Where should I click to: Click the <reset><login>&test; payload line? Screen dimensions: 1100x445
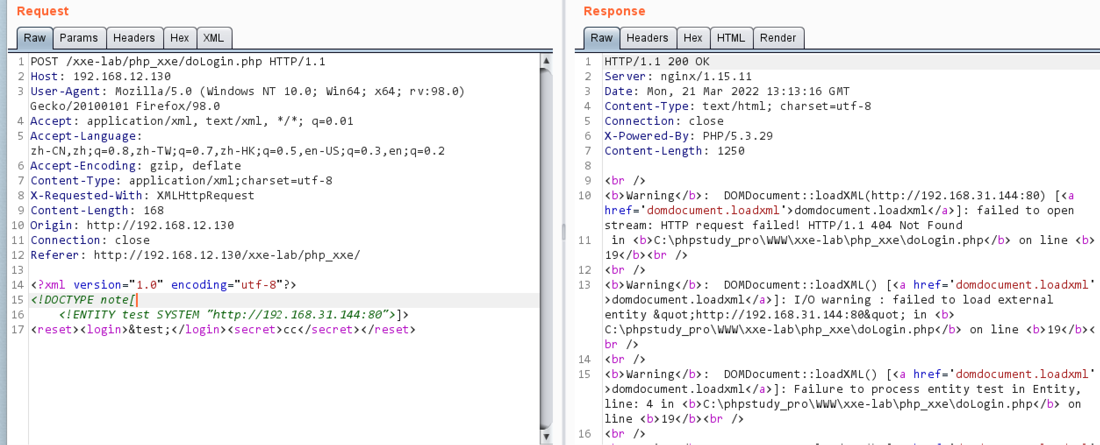click(223, 329)
